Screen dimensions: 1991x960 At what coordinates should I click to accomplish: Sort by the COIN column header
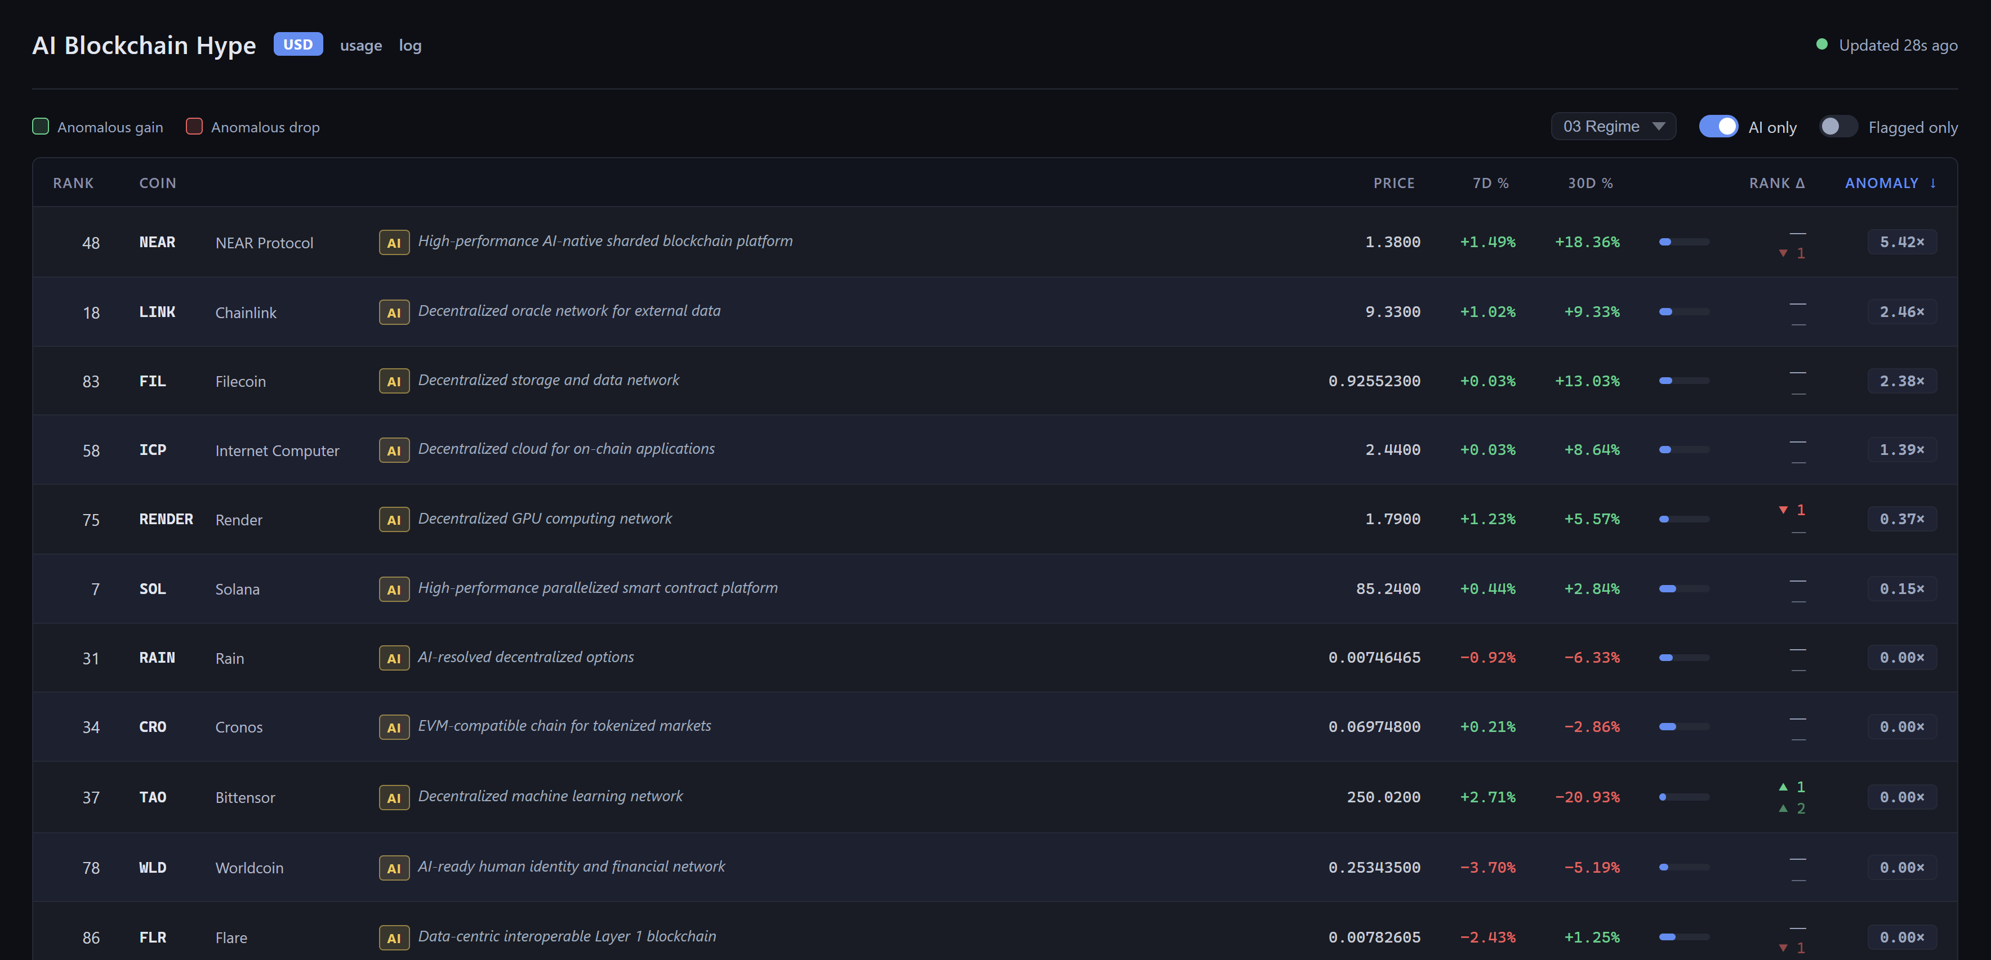(x=158, y=183)
